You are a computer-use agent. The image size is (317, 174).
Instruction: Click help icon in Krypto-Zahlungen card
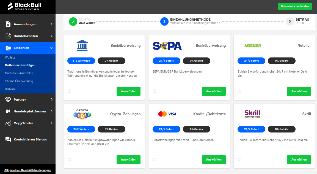tap(69, 159)
